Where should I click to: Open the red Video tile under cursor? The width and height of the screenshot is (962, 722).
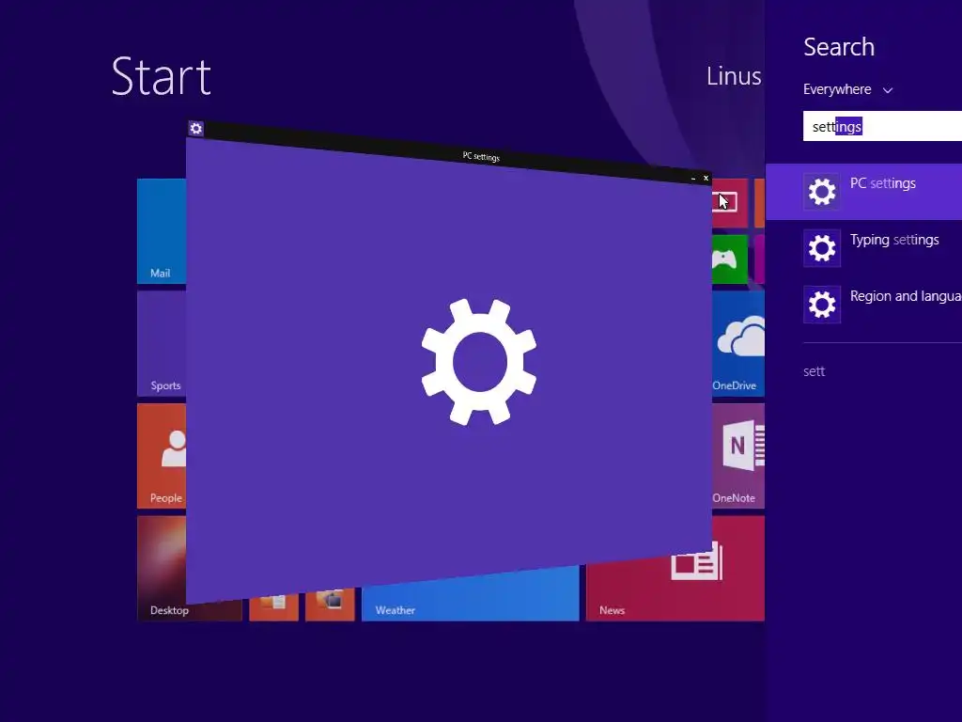tap(729, 203)
